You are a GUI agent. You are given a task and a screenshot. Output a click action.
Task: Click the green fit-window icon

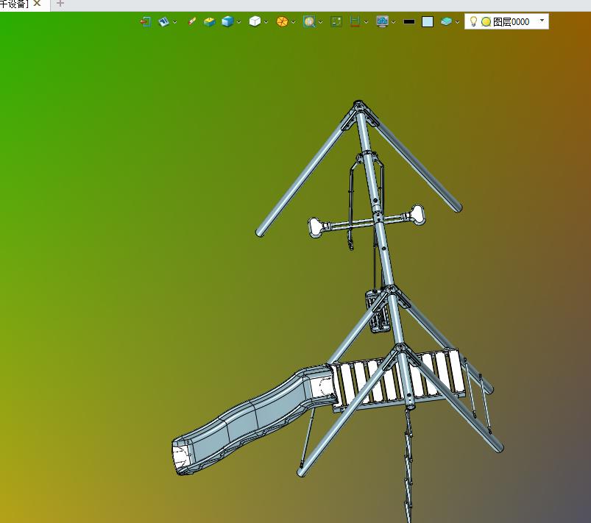click(336, 22)
